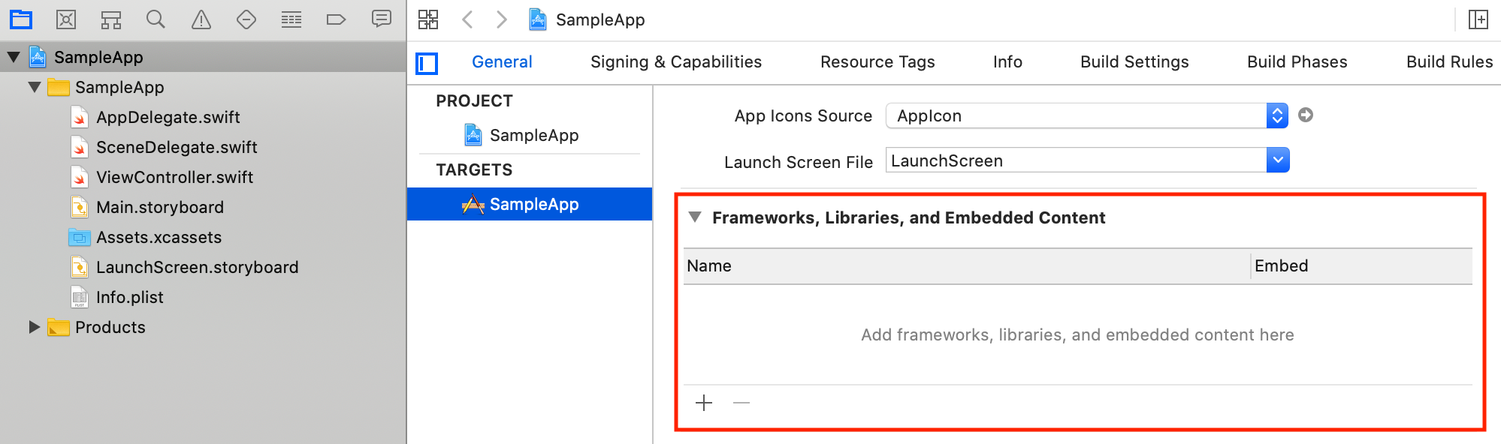
Task: Select the SampleApp yellow folder group
Action: coord(119,87)
